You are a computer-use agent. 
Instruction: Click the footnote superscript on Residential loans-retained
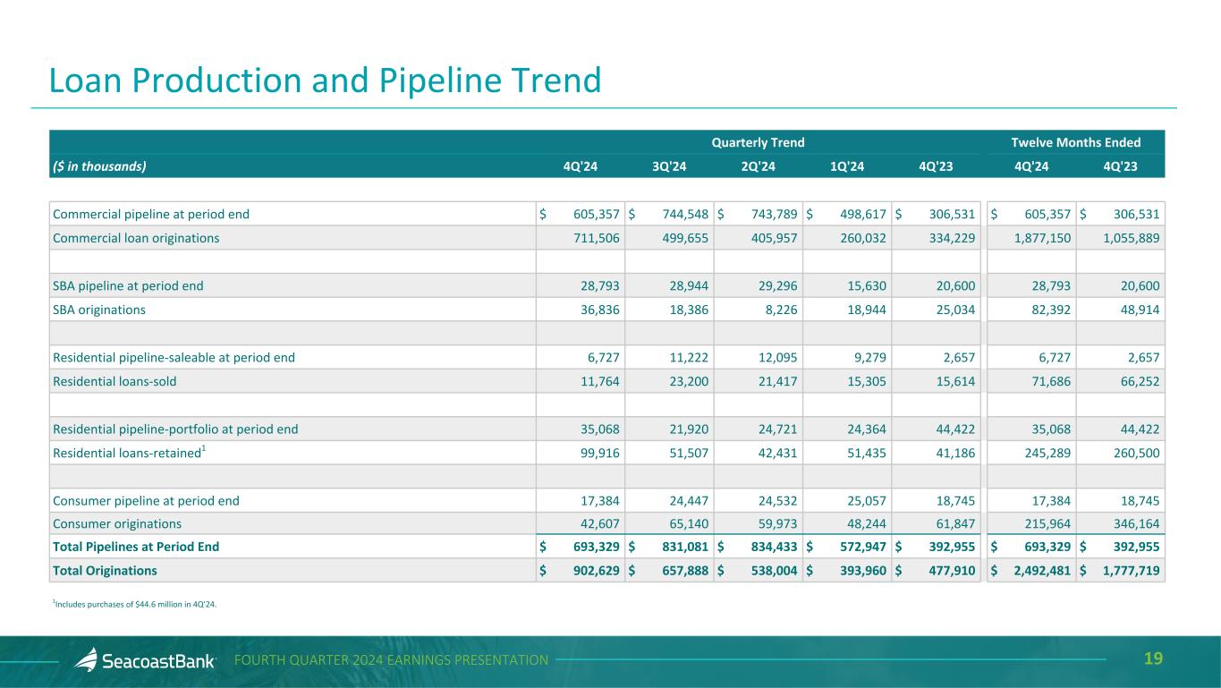coord(203,447)
